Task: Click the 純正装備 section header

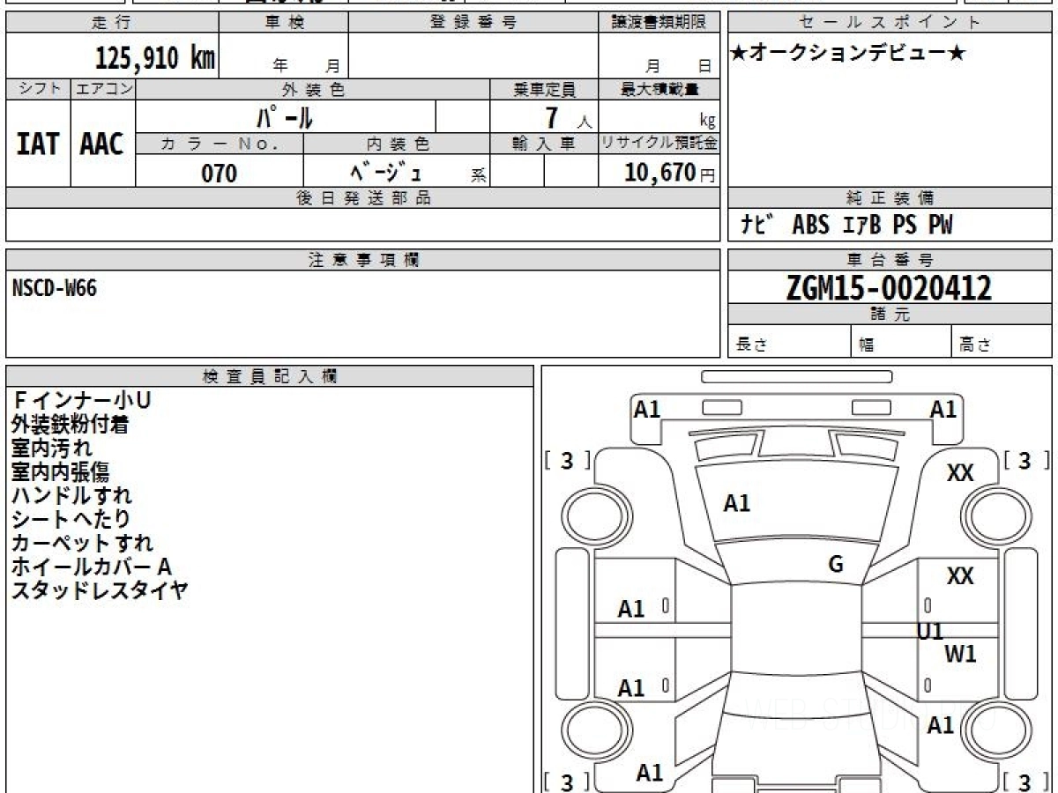Action: click(890, 198)
